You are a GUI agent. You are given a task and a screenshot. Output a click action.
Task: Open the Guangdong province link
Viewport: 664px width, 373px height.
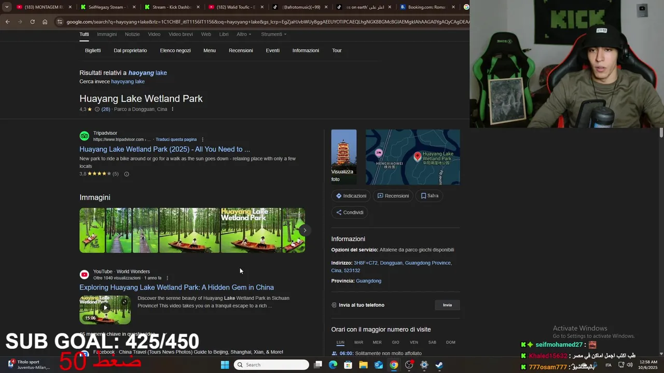pyautogui.click(x=368, y=281)
